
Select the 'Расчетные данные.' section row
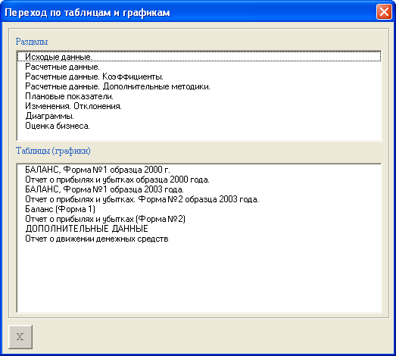point(199,67)
